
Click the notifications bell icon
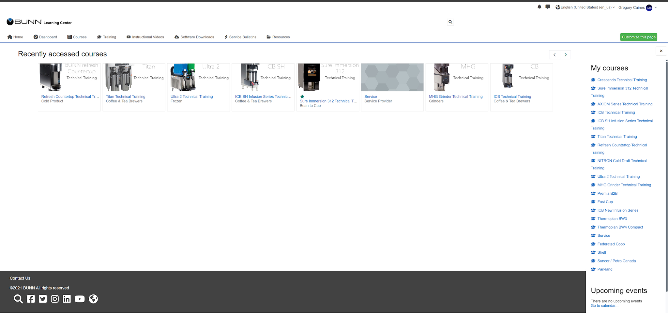(539, 7)
